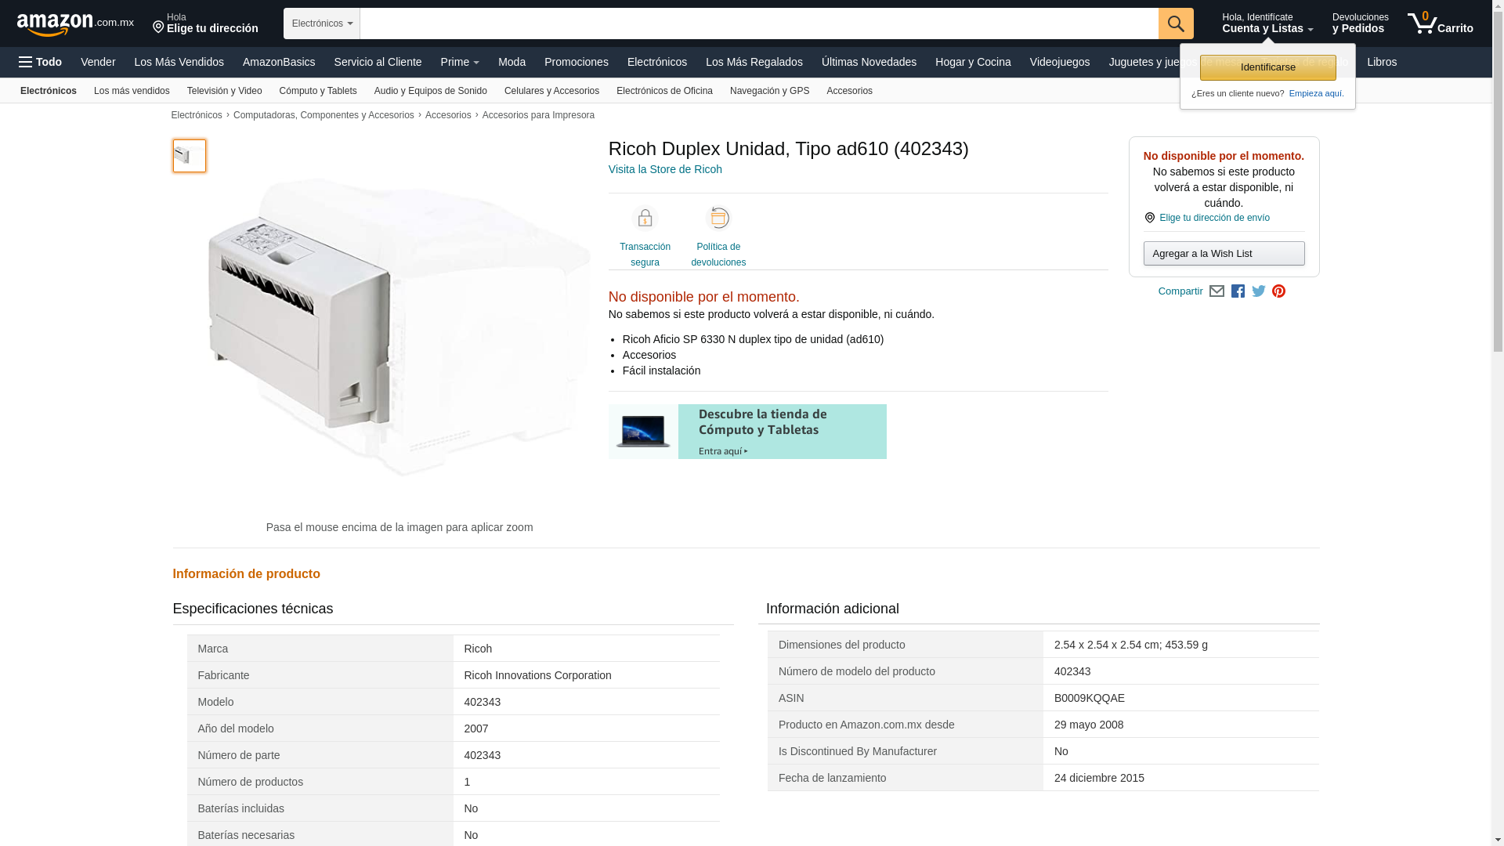Click the search magnifying glass button
1504x846 pixels.
1175,23
